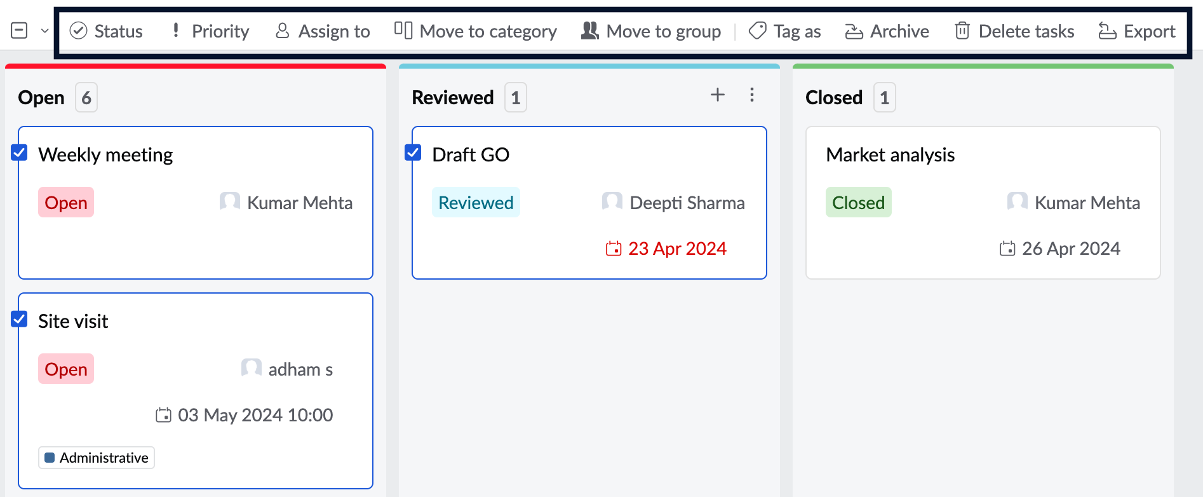Image resolution: width=1203 pixels, height=497 pixels.
Task: Select Move to category option
Action: tap(476, 31)
